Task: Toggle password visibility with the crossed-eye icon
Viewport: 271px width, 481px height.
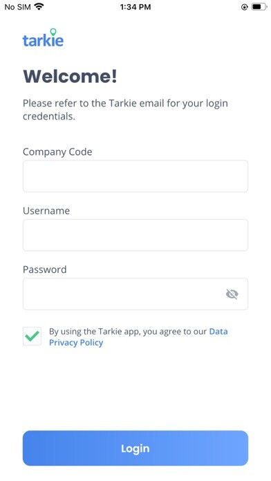Action: tap(232, 294)
